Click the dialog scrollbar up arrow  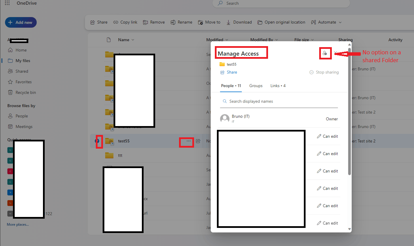[x=350, y=44]
